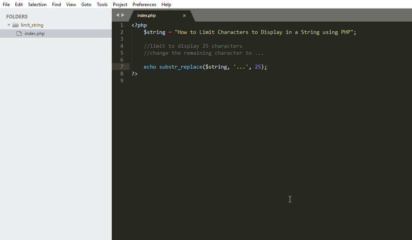Click line number 7 in the gutter

coord(121,67)
